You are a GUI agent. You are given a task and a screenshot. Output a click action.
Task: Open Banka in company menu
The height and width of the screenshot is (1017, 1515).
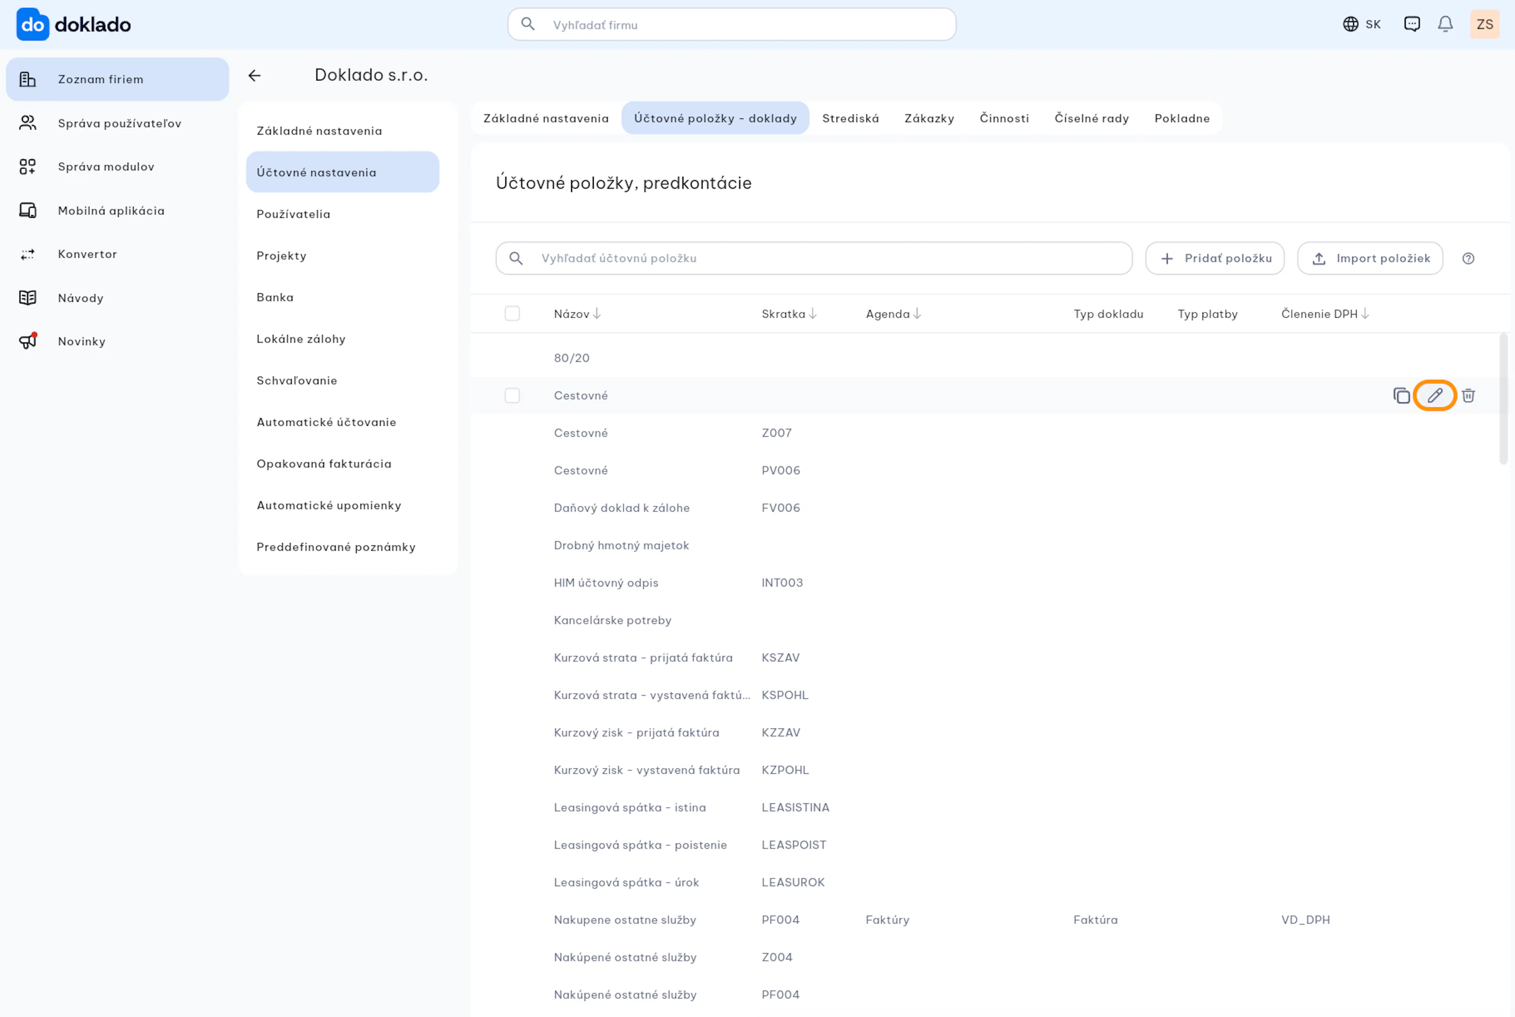pos(342,297)
